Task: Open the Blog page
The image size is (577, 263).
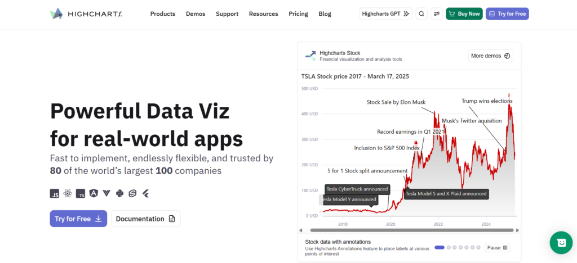Action: (325, 14)
